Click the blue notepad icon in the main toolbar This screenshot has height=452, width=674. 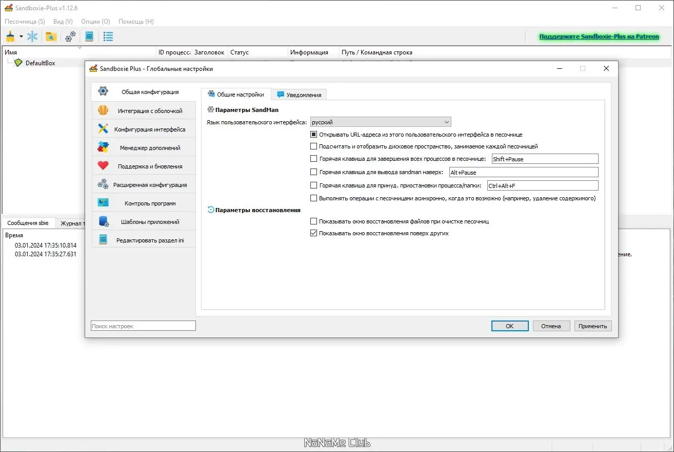89,36
